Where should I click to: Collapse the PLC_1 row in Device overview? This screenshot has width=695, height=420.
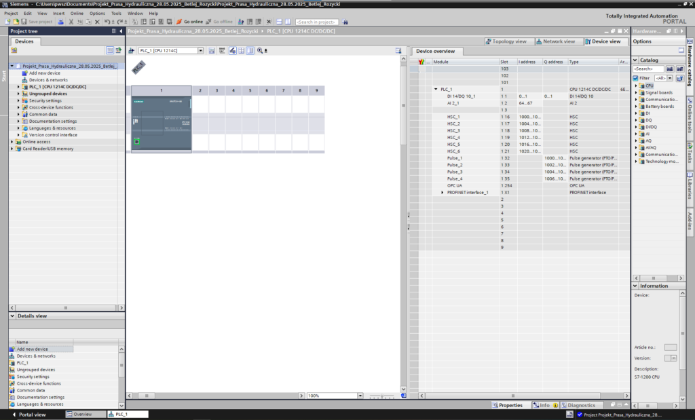coord(436,90)
